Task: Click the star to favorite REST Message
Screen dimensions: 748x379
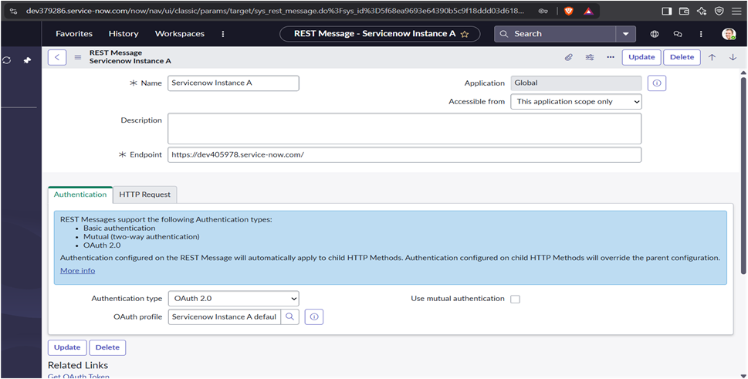Action: [465, 34]
